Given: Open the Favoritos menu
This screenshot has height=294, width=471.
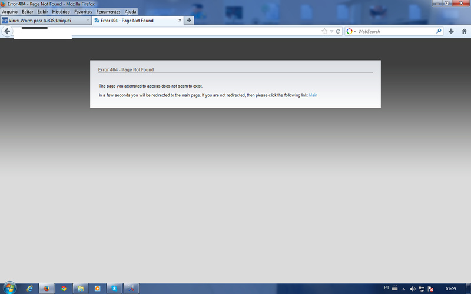Looking at the screenshot, I should point(83,12).
